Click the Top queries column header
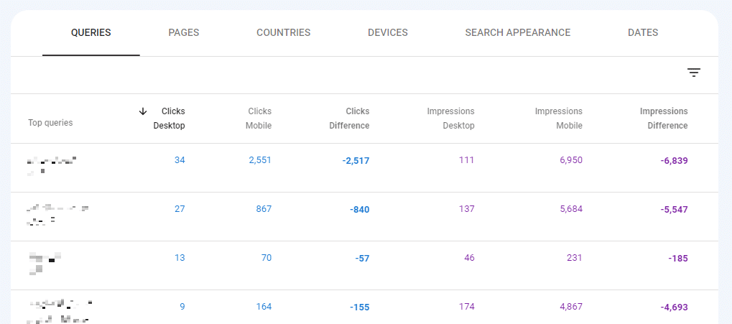 pos(50,123)
